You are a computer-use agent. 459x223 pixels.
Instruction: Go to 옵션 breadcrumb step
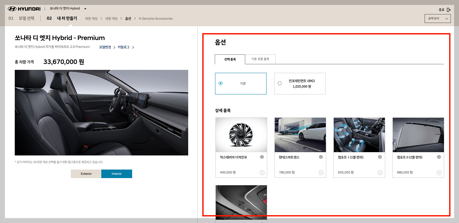[x=128, y=19]
